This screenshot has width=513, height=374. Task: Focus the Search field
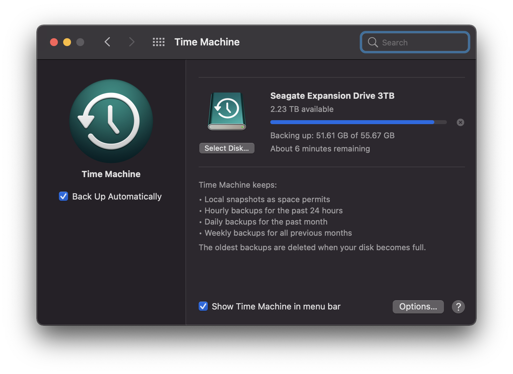coord(415,42)
